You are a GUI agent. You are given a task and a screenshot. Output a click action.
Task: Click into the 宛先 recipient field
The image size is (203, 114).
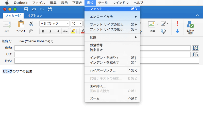pos(103,48)
